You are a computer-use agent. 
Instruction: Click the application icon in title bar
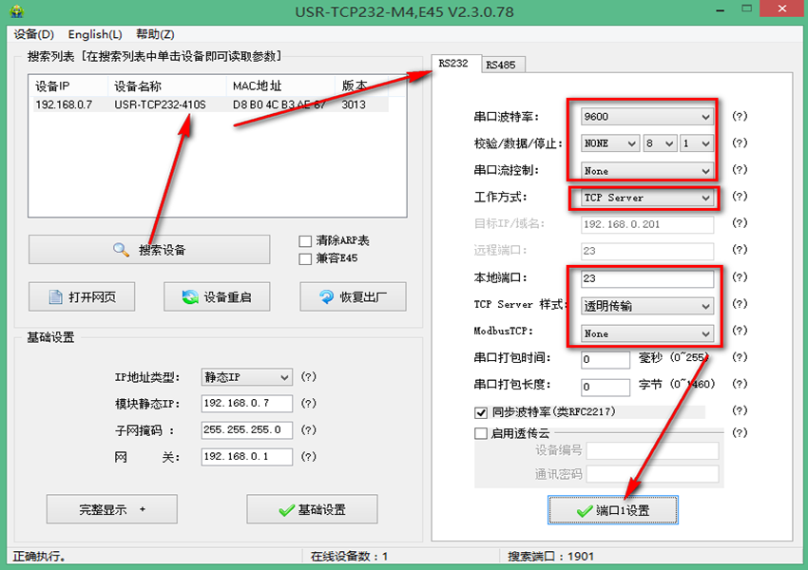[12, 11]
